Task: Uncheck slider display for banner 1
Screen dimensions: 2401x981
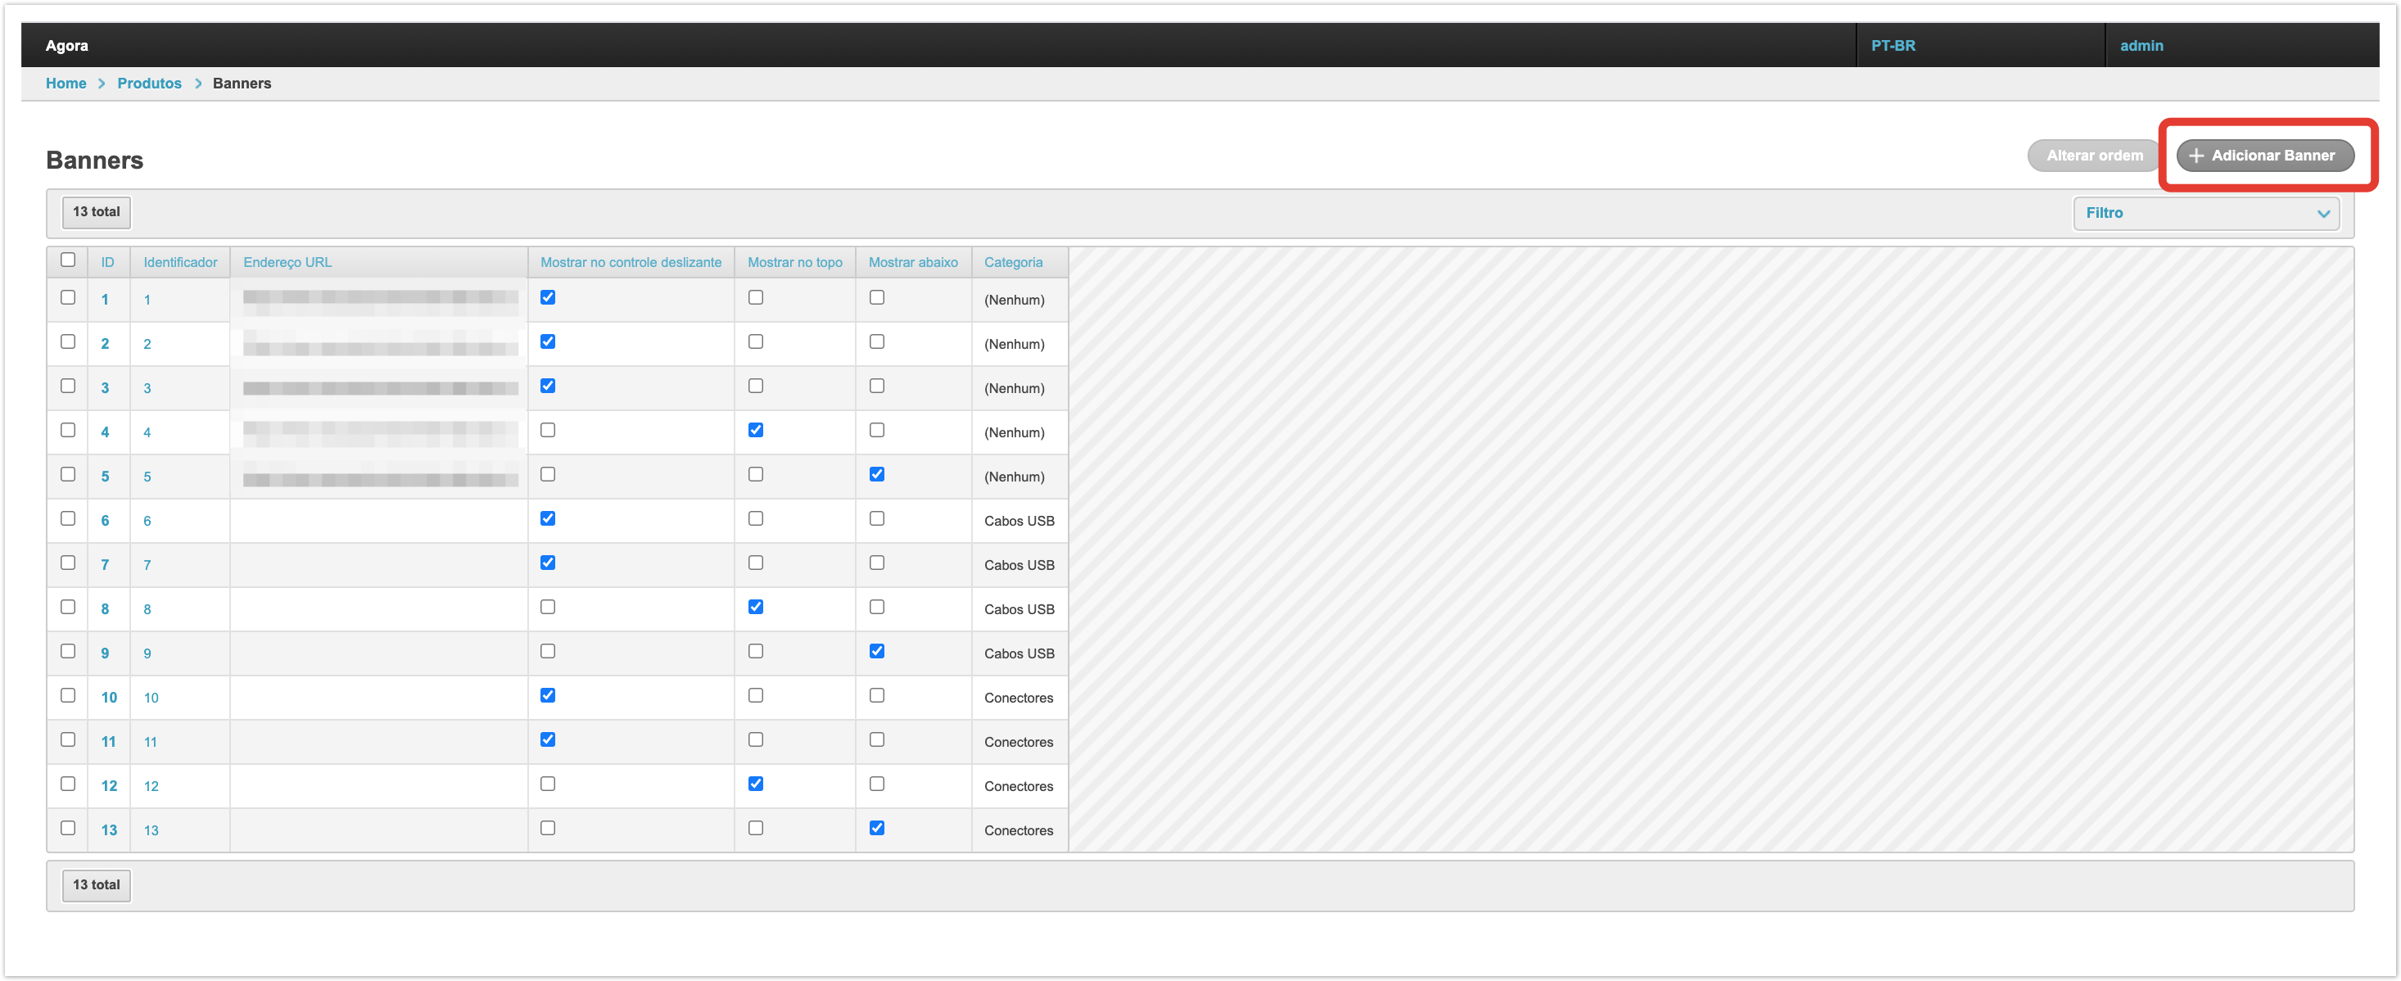Action: tap(547, 298)
